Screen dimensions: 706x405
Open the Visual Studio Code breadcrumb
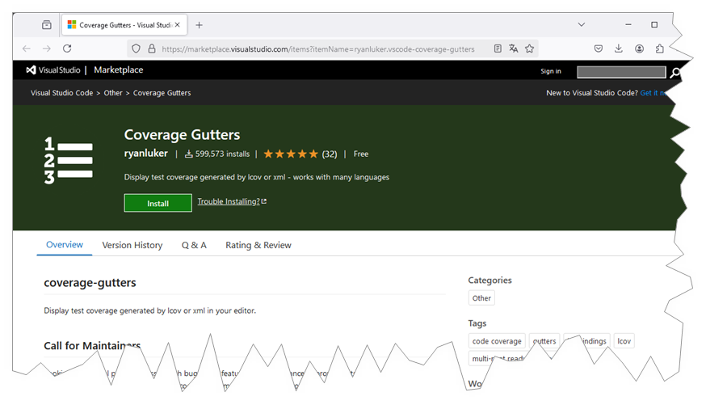(x=61, y=93)
